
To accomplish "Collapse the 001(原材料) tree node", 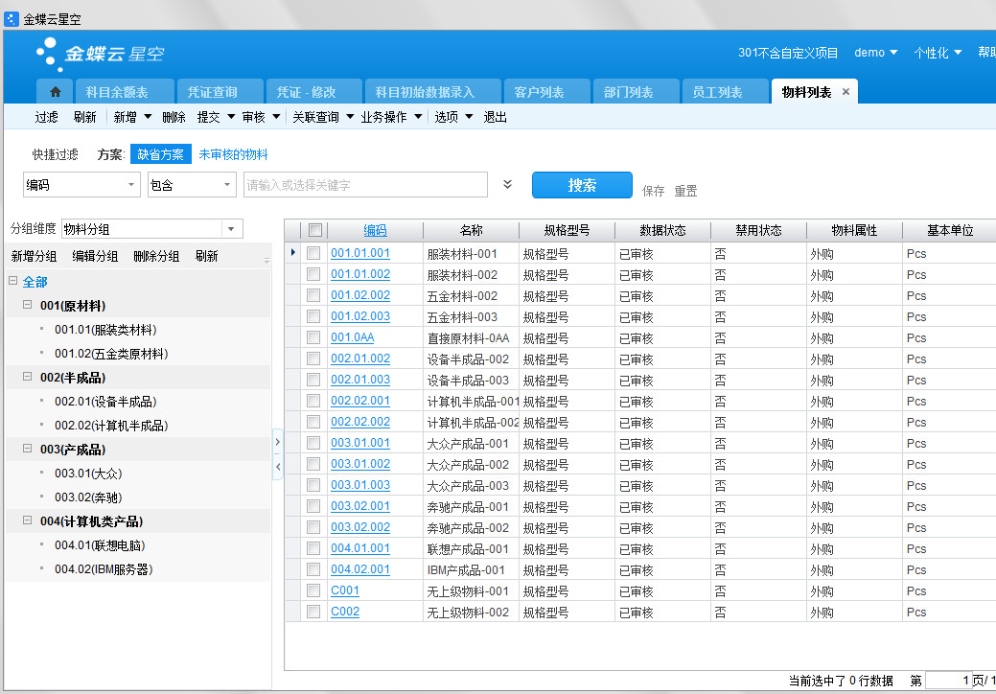I will click(x=28, y=305).
